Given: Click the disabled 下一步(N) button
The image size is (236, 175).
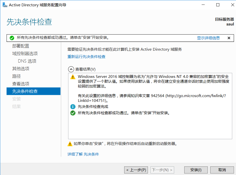Looking at the screenshot, I should (162, 170).
